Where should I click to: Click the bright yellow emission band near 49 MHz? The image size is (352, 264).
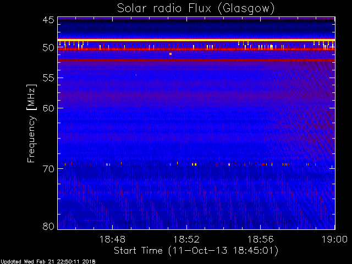click(196, 40)
